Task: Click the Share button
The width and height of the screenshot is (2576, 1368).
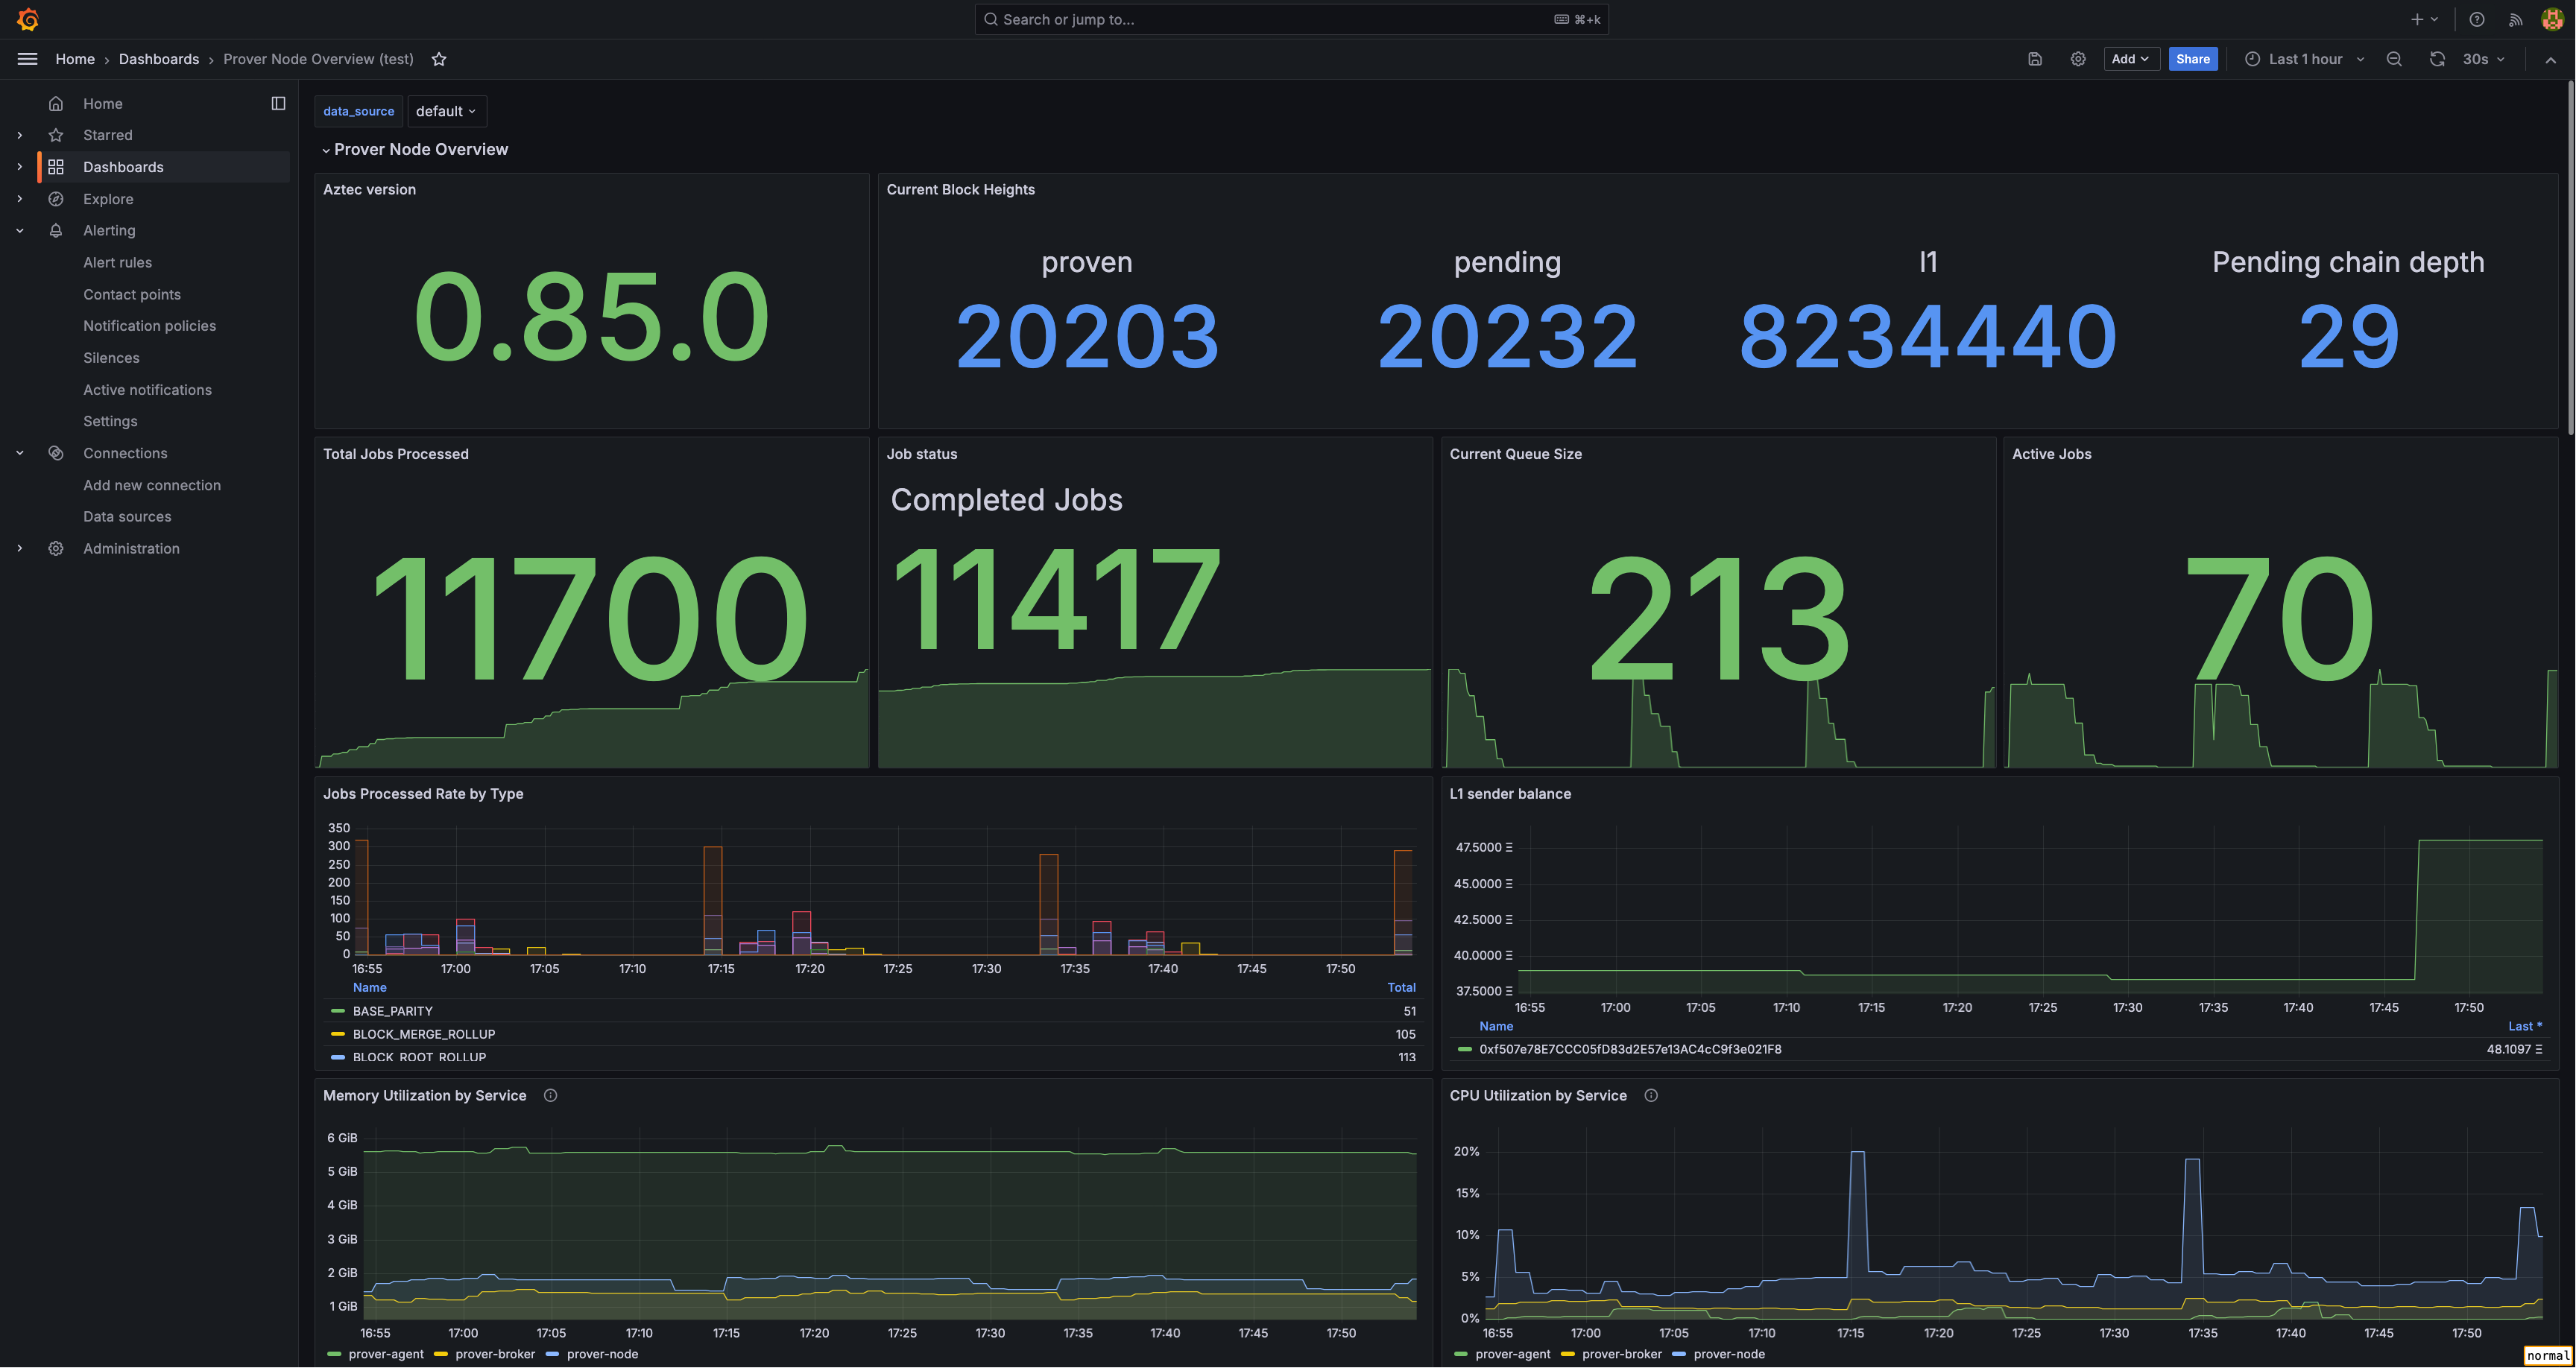Action: click(2193, 59)
